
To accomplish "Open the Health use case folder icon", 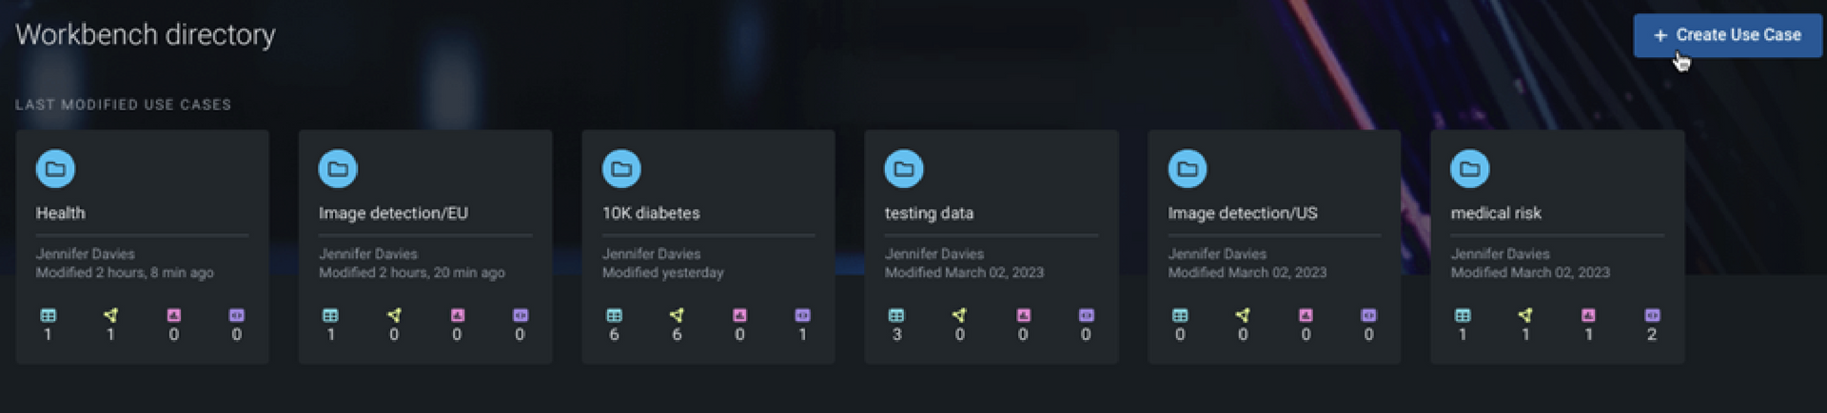I will (x=55, y=169).
